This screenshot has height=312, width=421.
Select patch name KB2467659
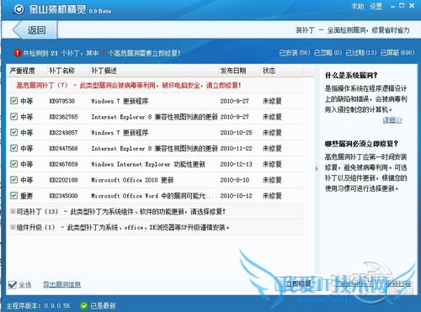(63, 164)
